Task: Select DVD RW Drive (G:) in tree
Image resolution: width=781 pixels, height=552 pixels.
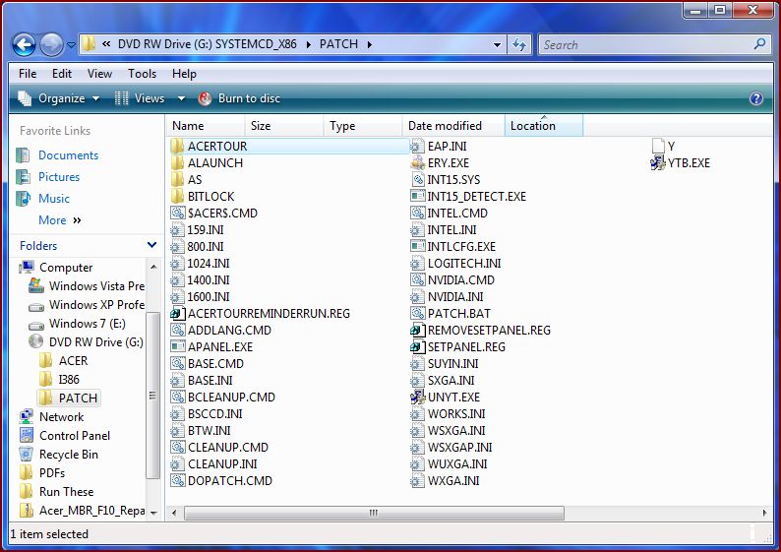Action: coord(87,342)
